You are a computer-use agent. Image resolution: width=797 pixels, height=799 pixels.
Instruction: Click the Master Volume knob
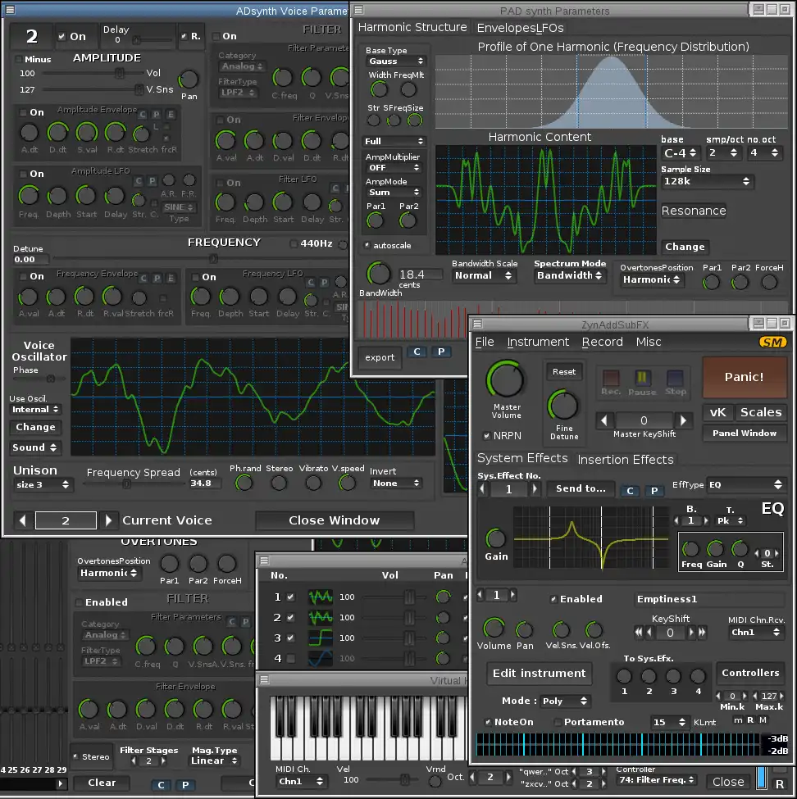506,381
